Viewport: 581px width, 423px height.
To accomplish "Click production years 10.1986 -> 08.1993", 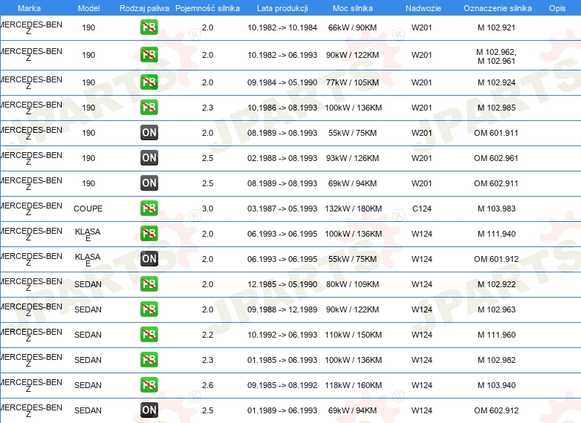I will pos(282,108).
